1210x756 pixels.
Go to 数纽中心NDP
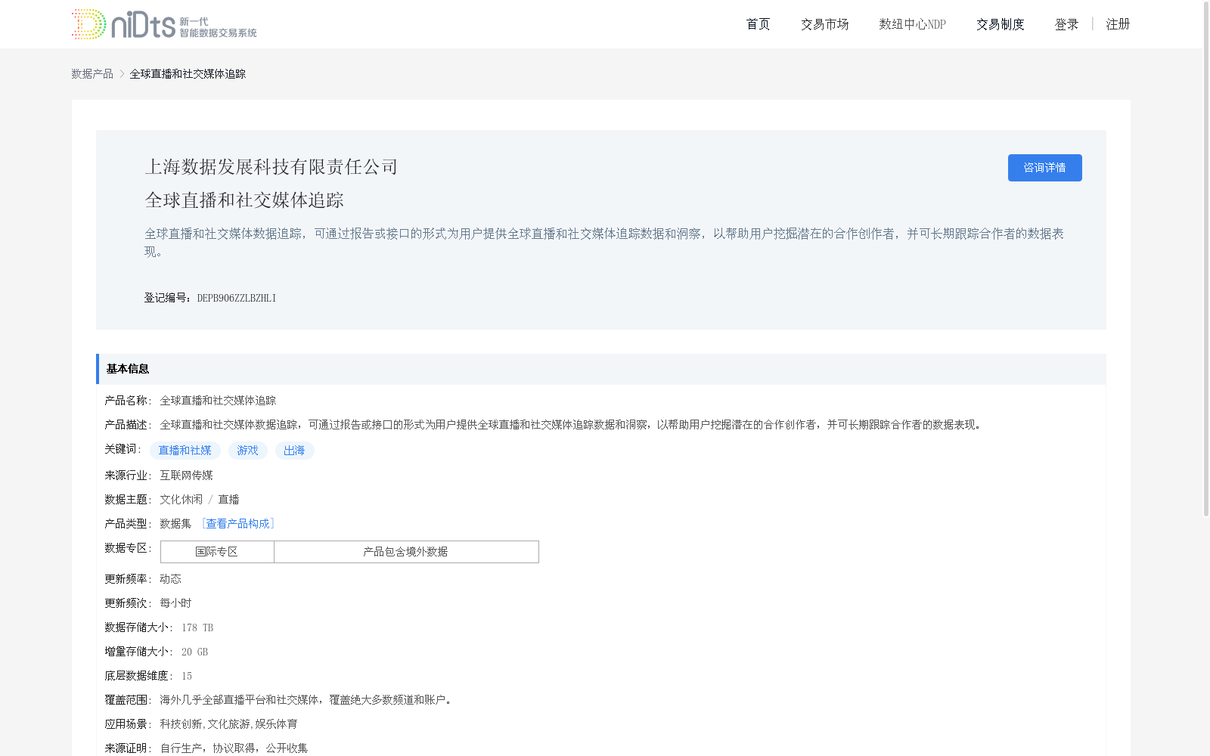[912, 24]
